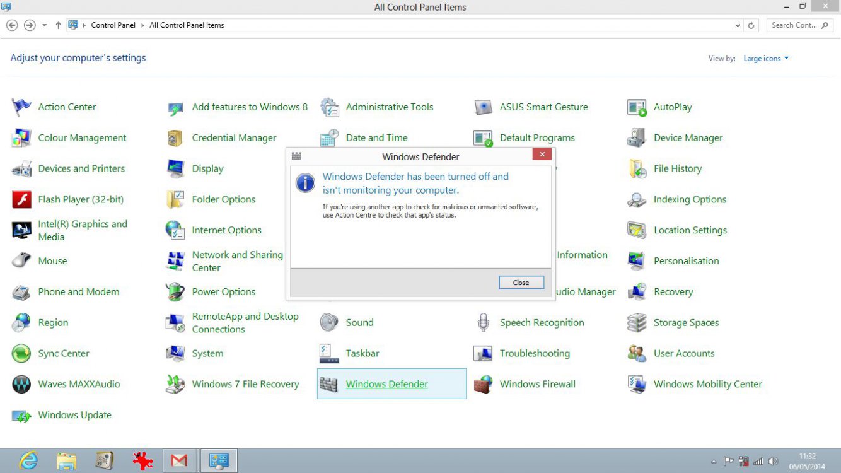This screenshot has width=841, height=473.
Task: Open the Colour Management icon
Action: point(21,138)
